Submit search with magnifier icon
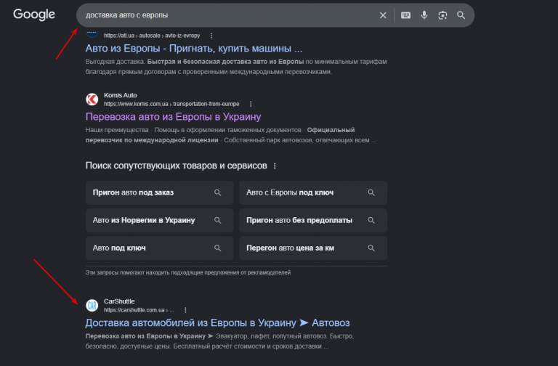The height and width of the screenshot is (366, 558). (x=461, y=15)
